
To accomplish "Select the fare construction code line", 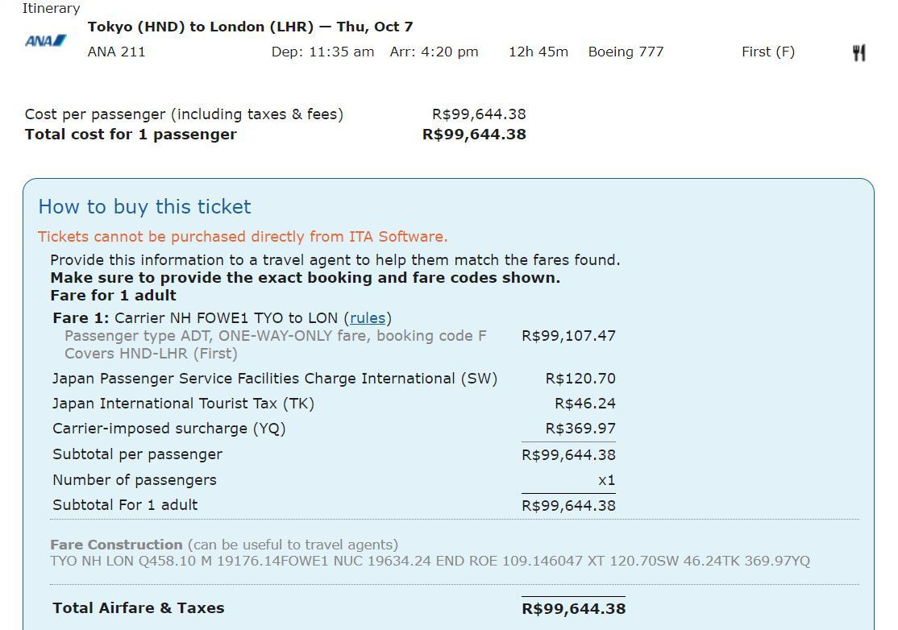I will [x=430, y=562].
